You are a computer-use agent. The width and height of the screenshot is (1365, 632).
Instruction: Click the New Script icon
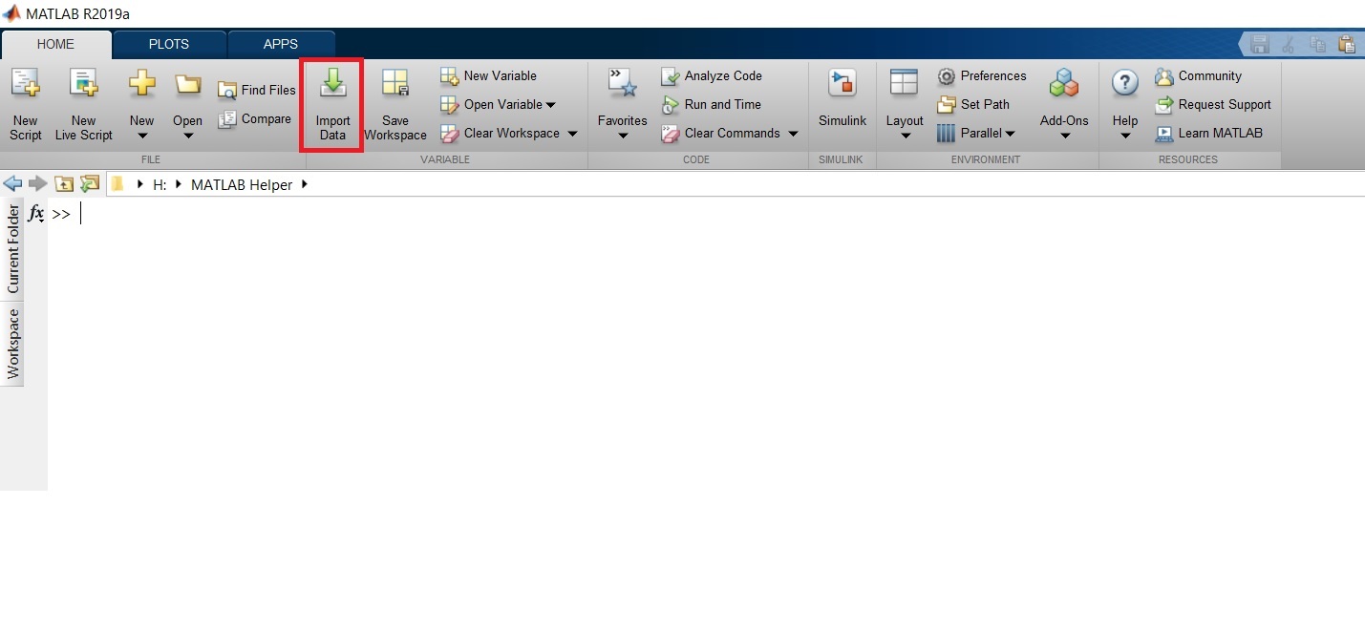25,100
